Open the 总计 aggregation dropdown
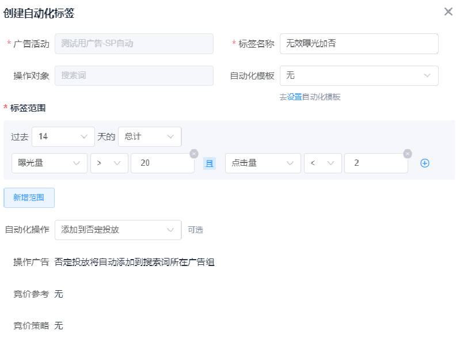Image resolution: width=460 pixels, height=342 pixels. [x=150, y=136]
